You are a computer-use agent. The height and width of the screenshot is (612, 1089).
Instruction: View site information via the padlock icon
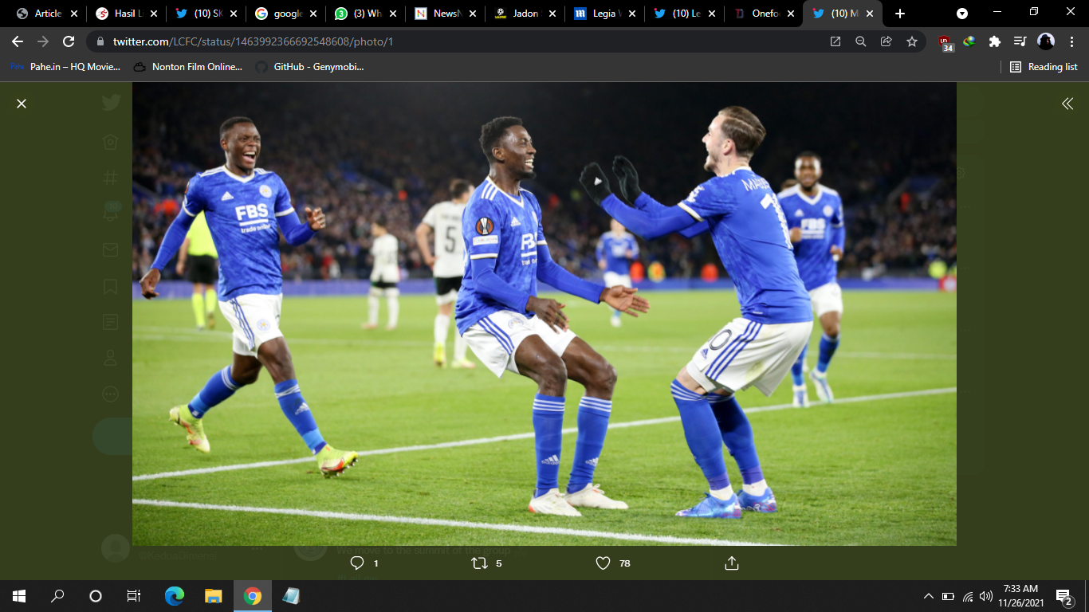pyautogui.click(x=100, y=41)
